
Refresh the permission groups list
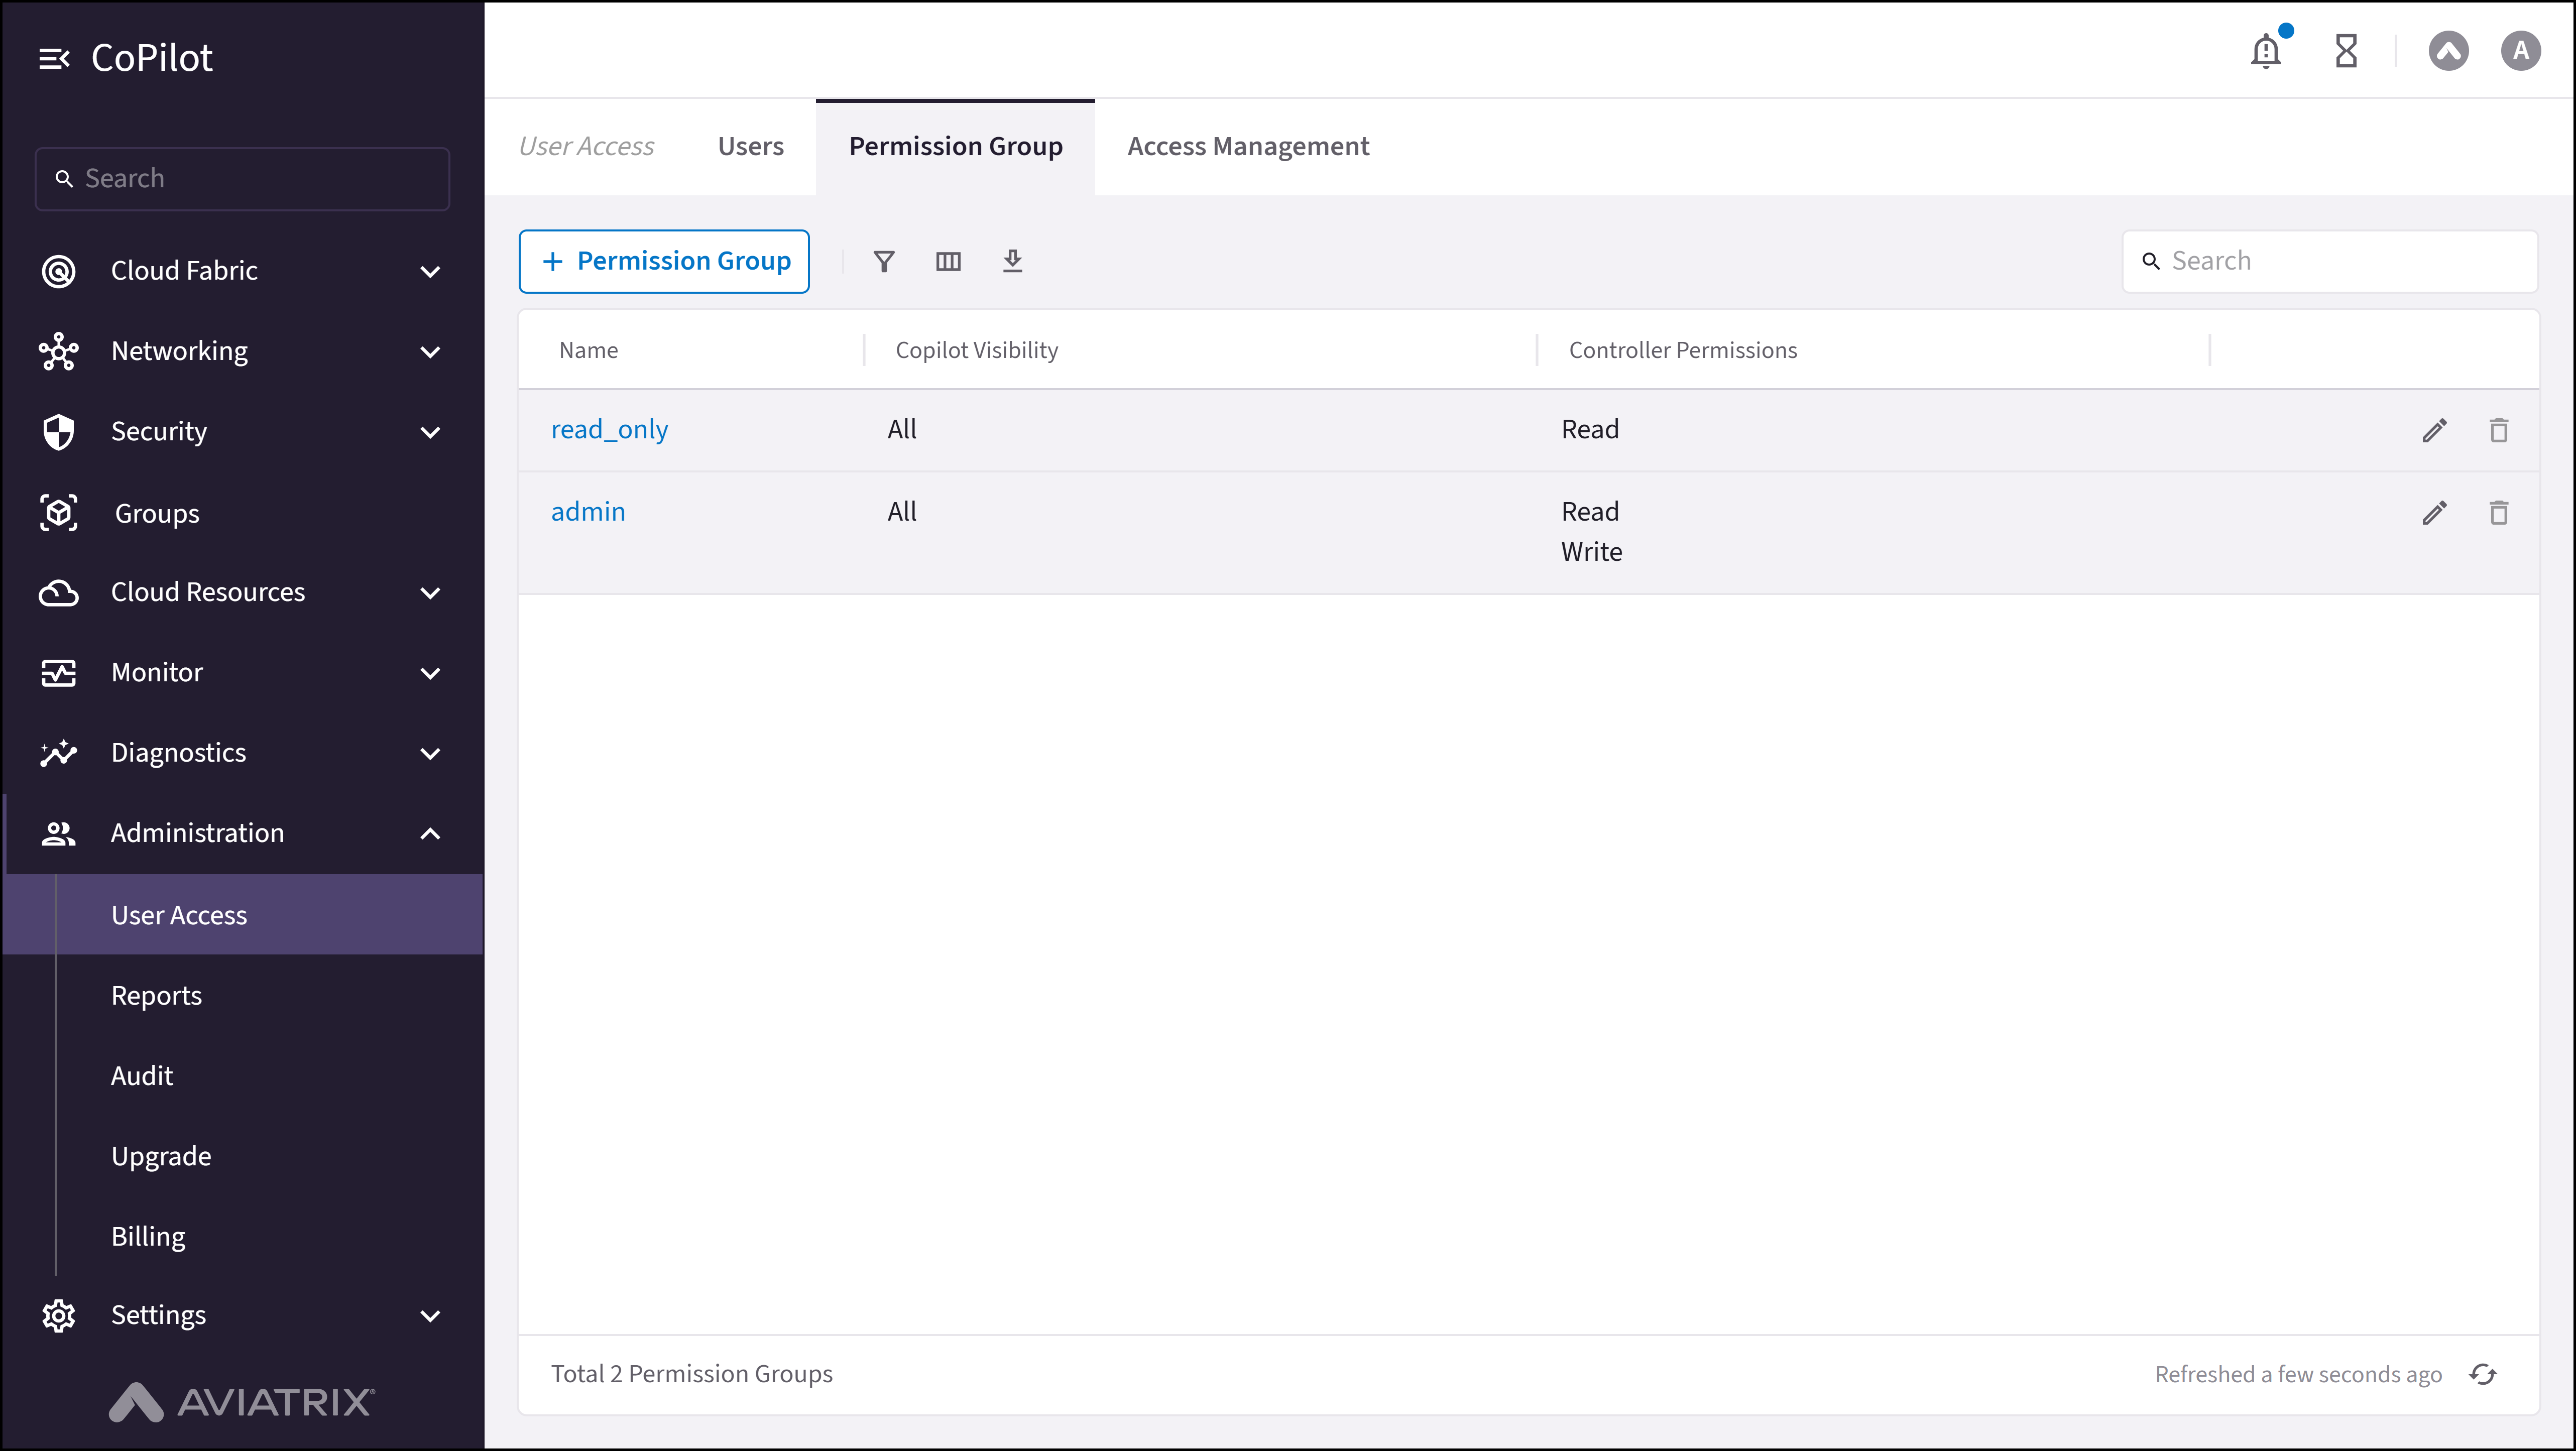pos(2484,1373)
